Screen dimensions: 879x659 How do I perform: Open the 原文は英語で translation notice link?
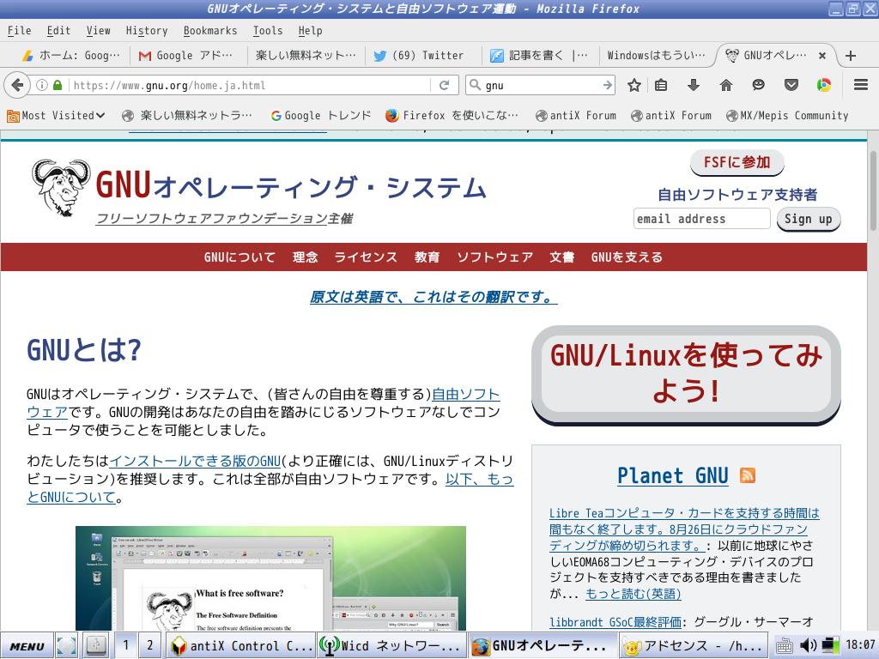[x=433, y=297]
